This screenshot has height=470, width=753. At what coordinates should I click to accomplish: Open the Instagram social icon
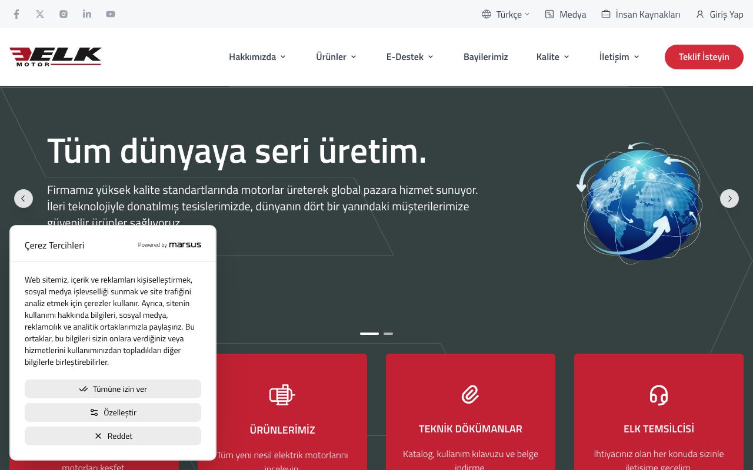pos(64,14)
